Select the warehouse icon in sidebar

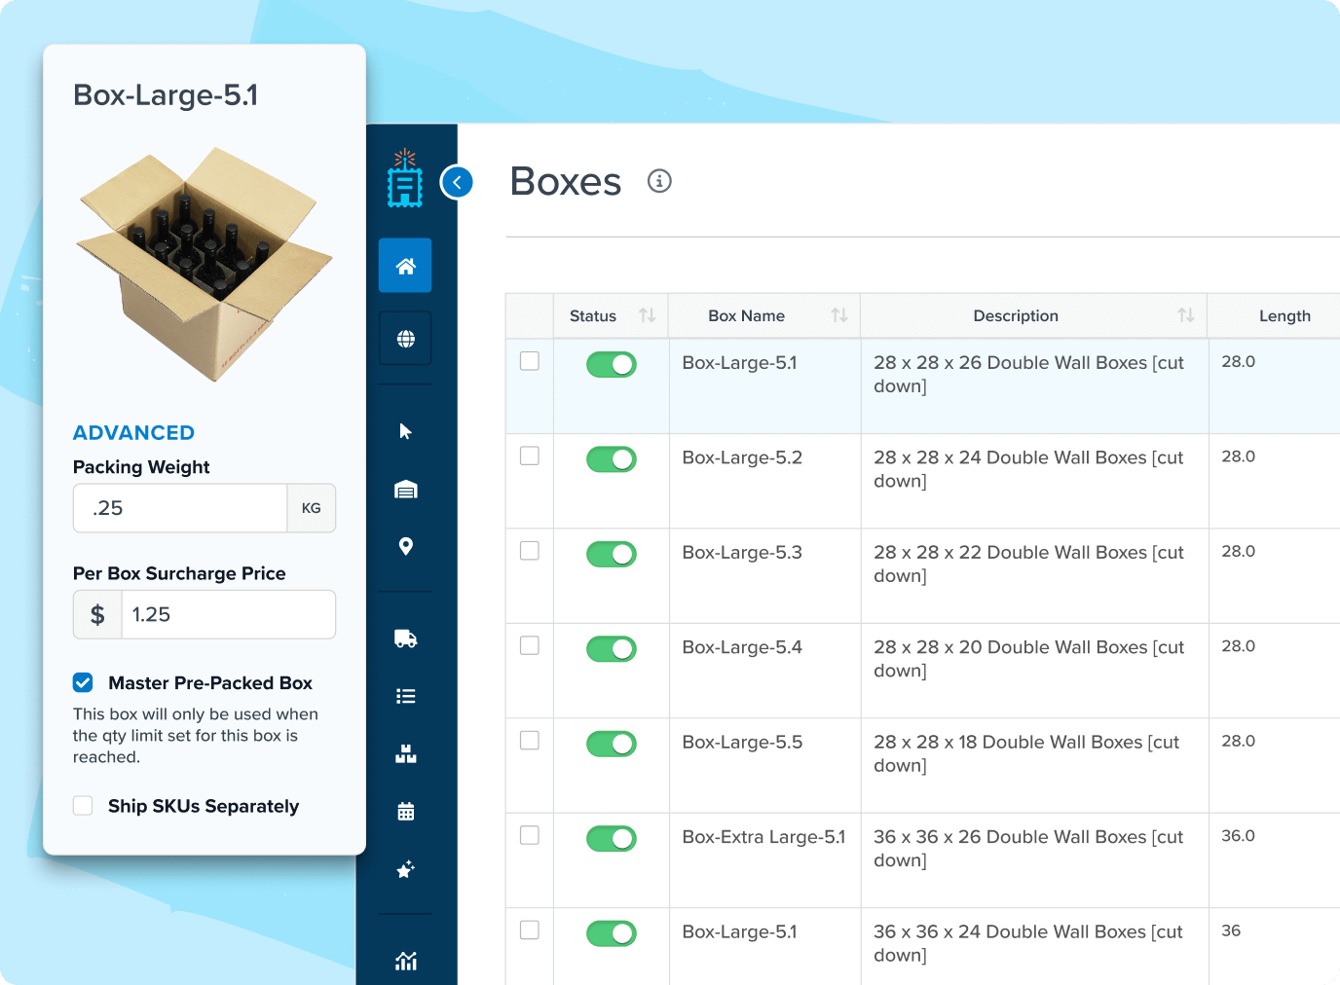[405, 490]
